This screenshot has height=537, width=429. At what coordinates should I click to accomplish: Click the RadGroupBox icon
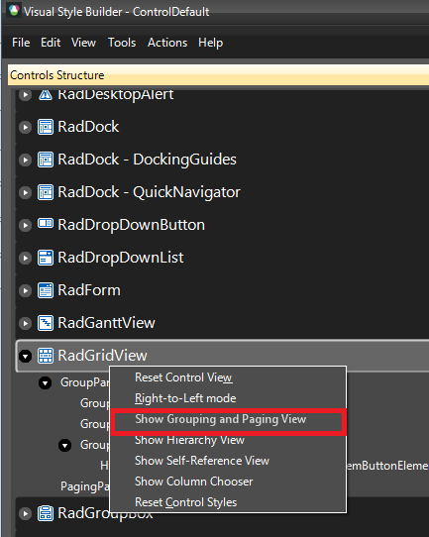46,513
